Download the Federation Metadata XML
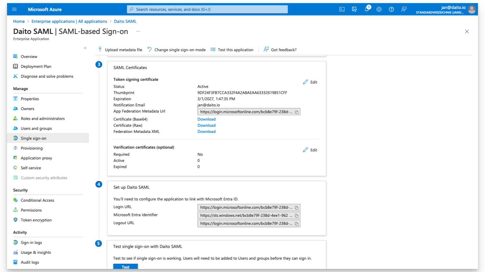 pos(206,131)
